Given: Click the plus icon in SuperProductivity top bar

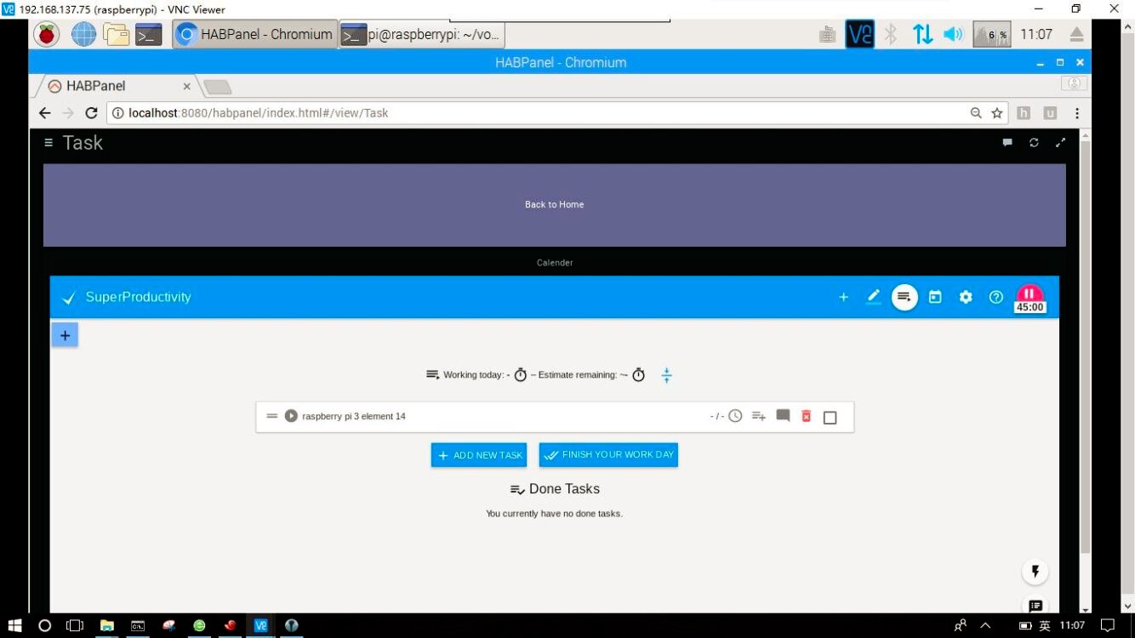Looking at the screenshot, I should tap(843, 297).
